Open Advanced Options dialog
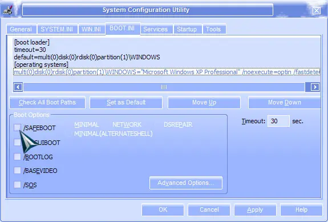This screenshot has width=328, height=222. [x=186, y=183]
